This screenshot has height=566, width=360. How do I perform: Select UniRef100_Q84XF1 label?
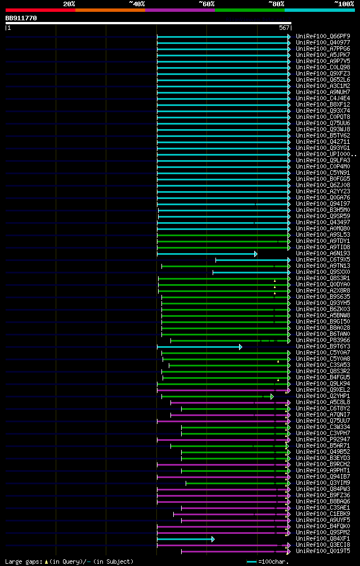(323, 538)
